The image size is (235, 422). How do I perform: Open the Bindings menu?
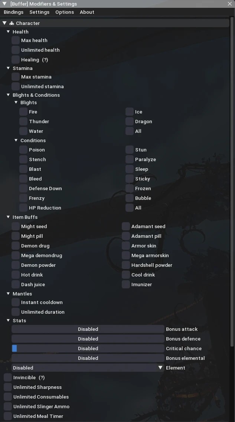[13, 12]
